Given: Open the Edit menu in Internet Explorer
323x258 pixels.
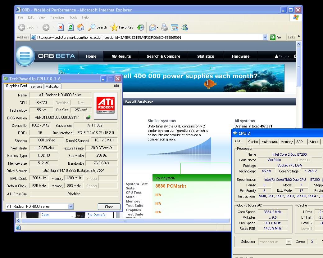Looking at the screenshot, I should (x=31, y=17).
